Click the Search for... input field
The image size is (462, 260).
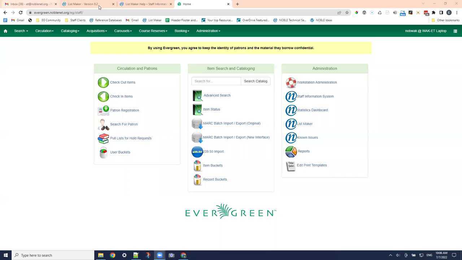(216, 81)
